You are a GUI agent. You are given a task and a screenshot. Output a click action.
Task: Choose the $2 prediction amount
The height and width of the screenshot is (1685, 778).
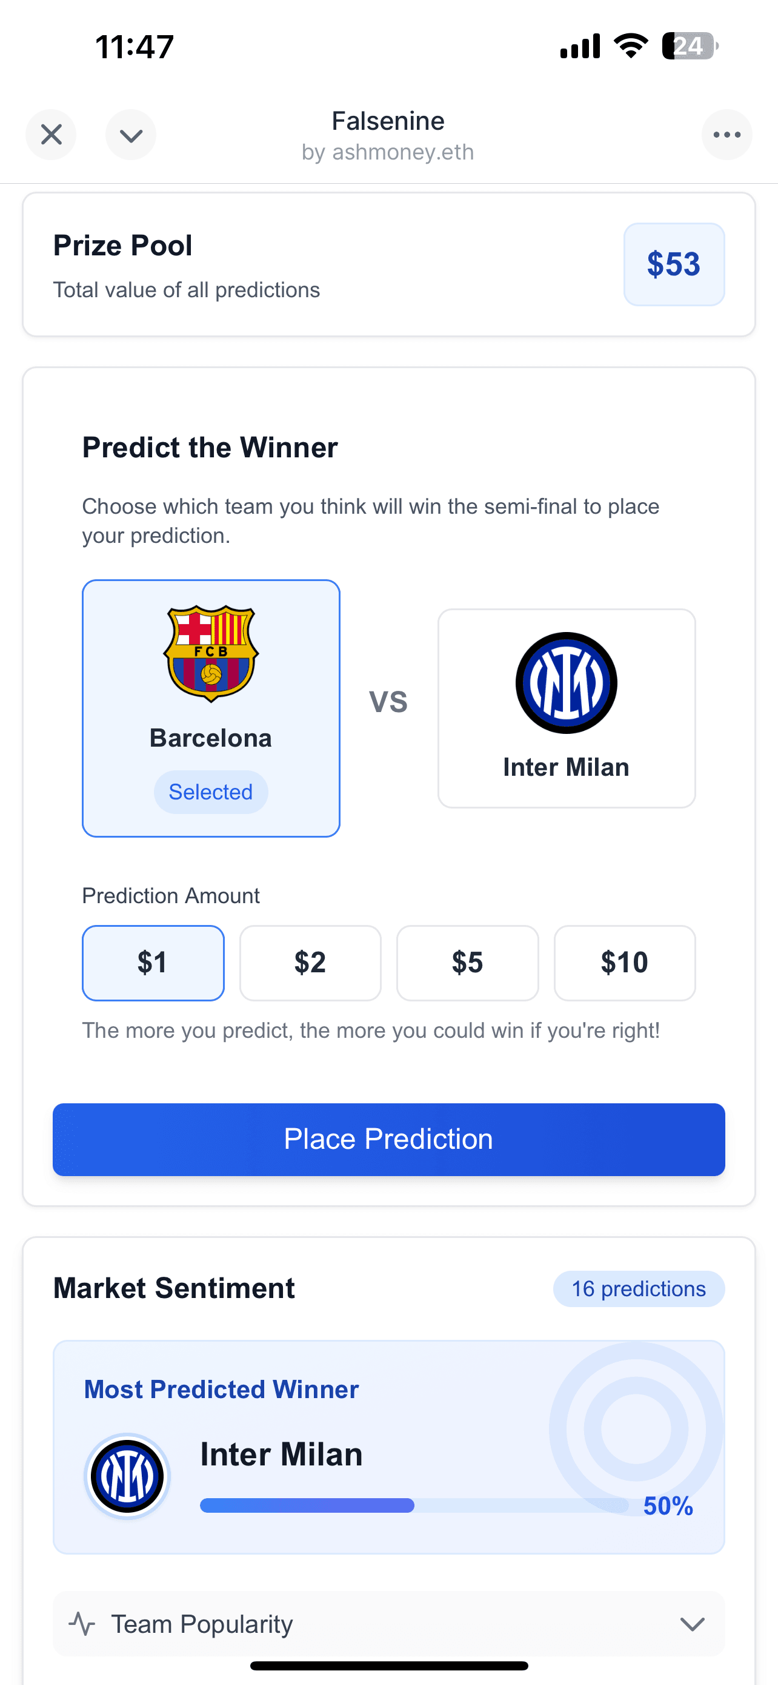(x=310, y=963)
